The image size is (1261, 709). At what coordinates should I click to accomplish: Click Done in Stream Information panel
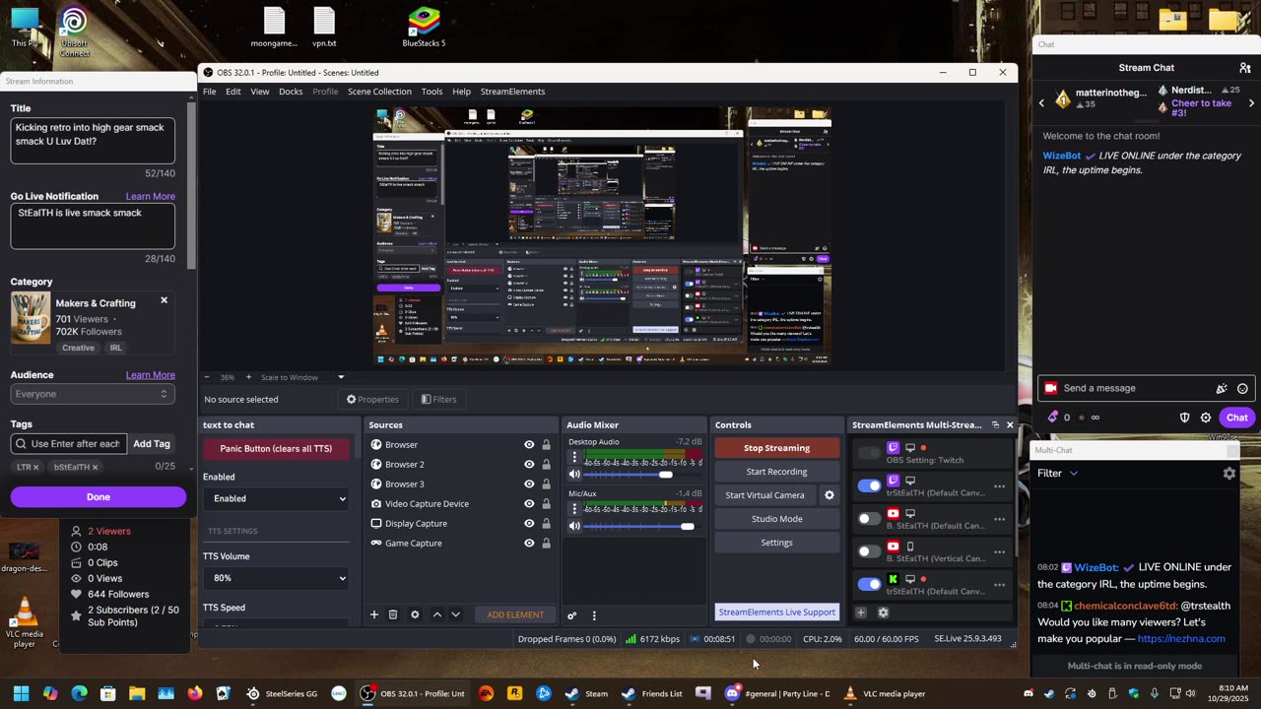point(99,497)
